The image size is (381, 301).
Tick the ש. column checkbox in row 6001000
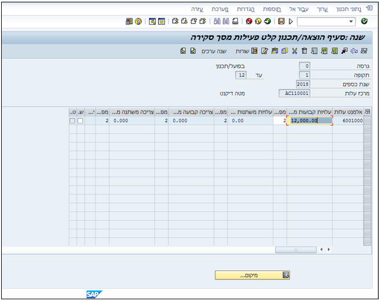[80, 121]
